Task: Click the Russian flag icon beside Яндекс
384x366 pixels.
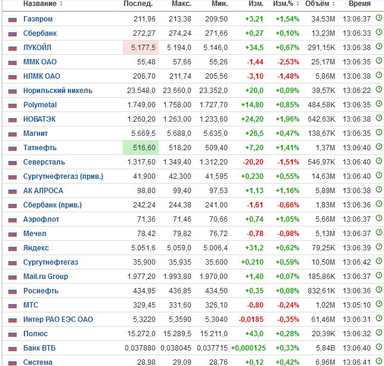Action: tap(13, 248)
